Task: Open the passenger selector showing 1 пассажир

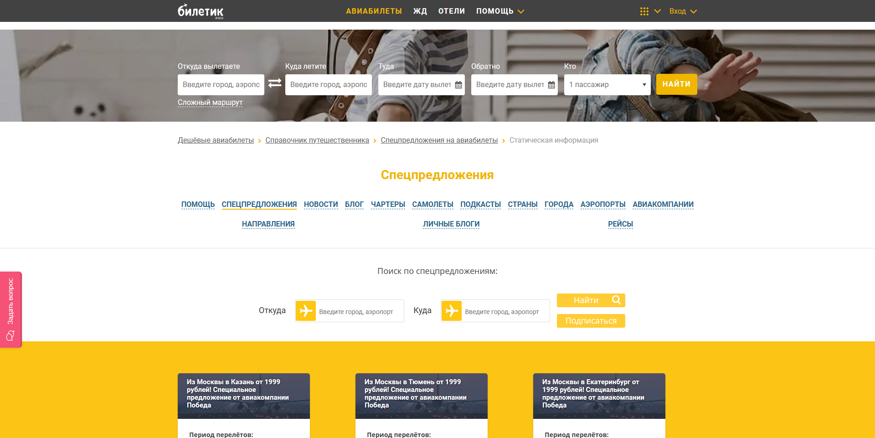Action: (x=607, y=84)
